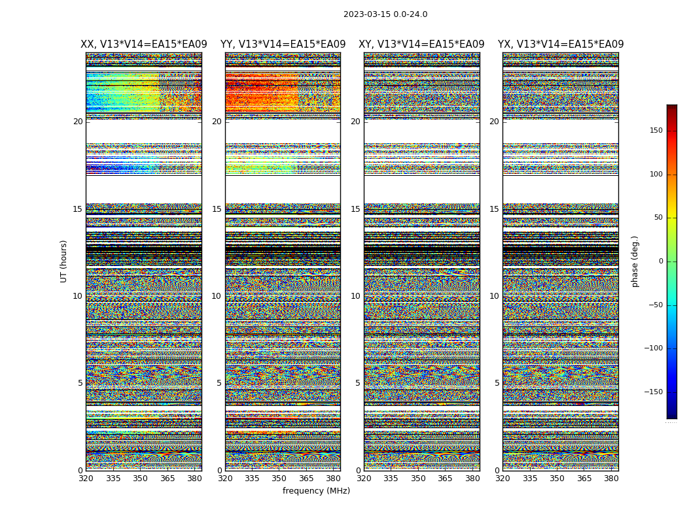This screenshot has height=523, width=687.
Task: Select the "XX, V13*V14=EA15*EA09" panel title
Action: pos(144,44)
